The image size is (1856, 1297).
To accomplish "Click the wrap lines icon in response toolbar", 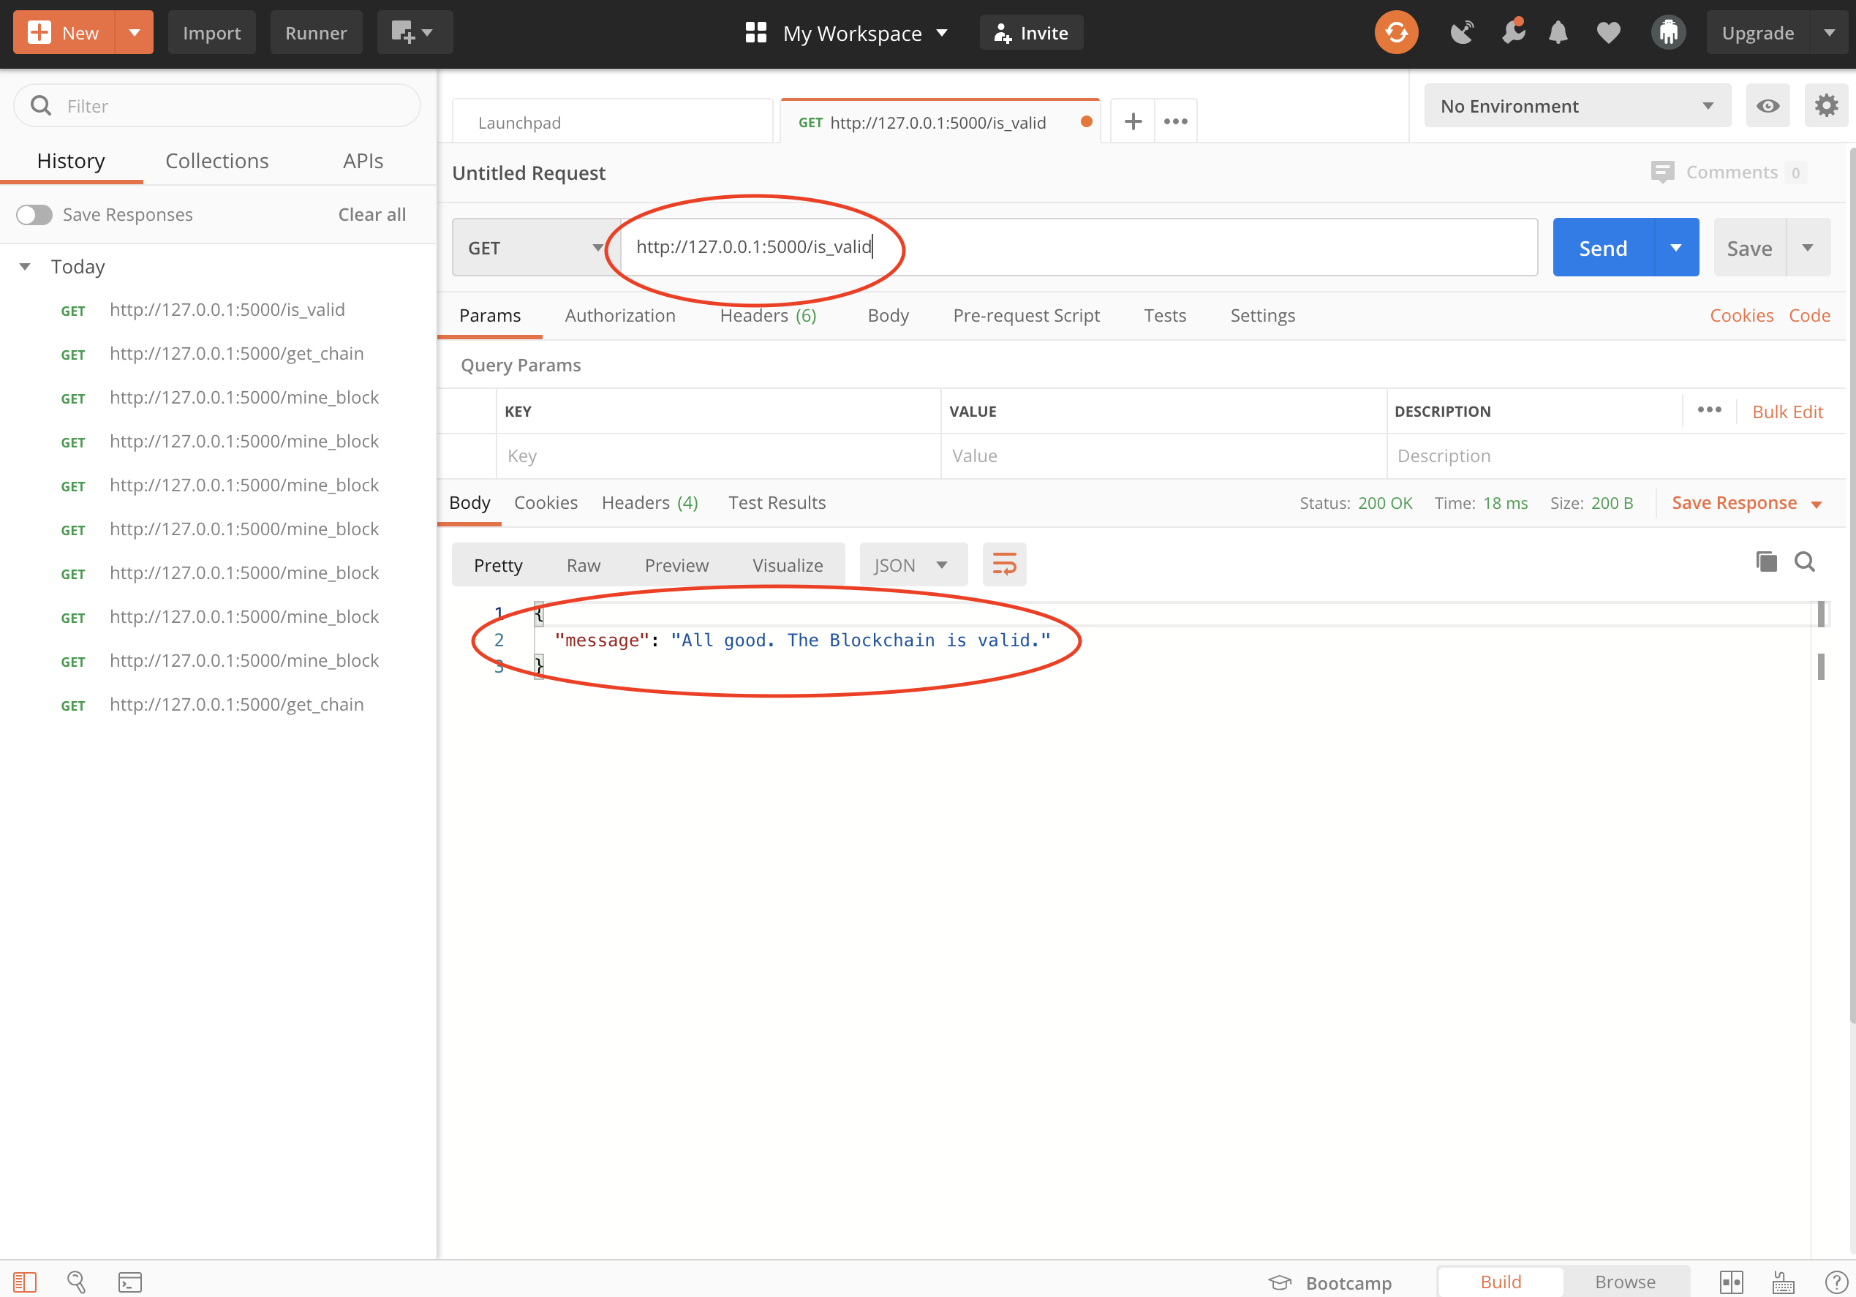I will 1004,564.
